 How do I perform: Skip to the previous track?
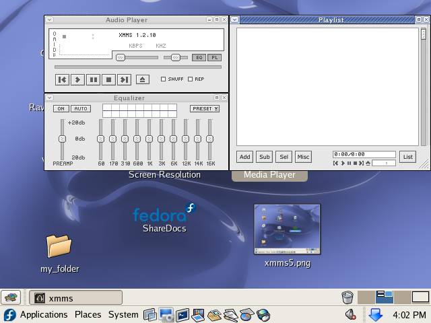(x=62, y=79)
